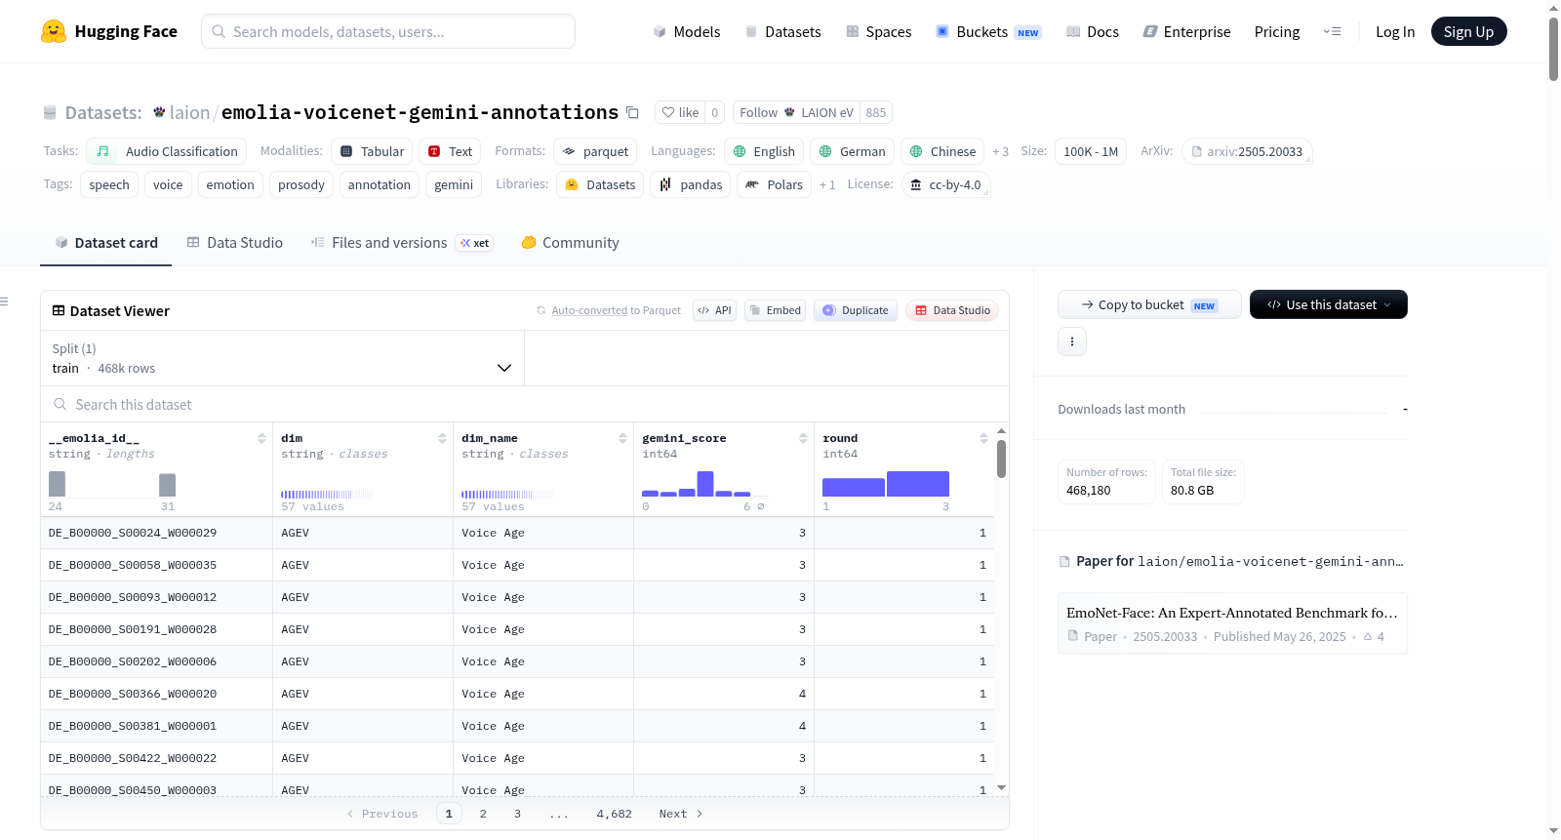Click the dataset viewer vertical scrollbar
Viewport: 1561px width, 840px height.
click(x=1001, y=459)
